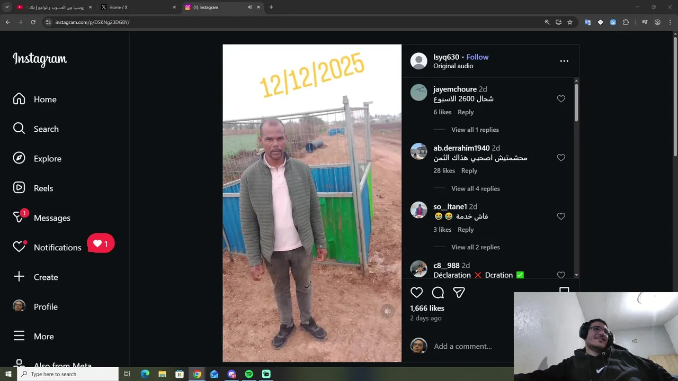
Task: Like the post with the heart icon
Action: coord(417,293)
